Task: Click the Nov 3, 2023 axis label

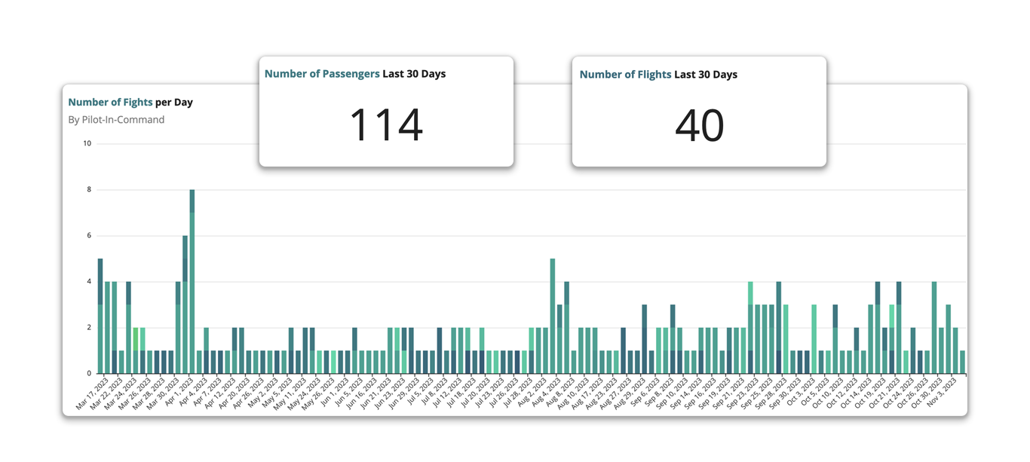Action: 940,392
